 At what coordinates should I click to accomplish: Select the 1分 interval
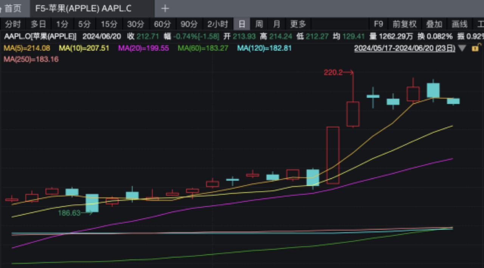coord(62,24)
